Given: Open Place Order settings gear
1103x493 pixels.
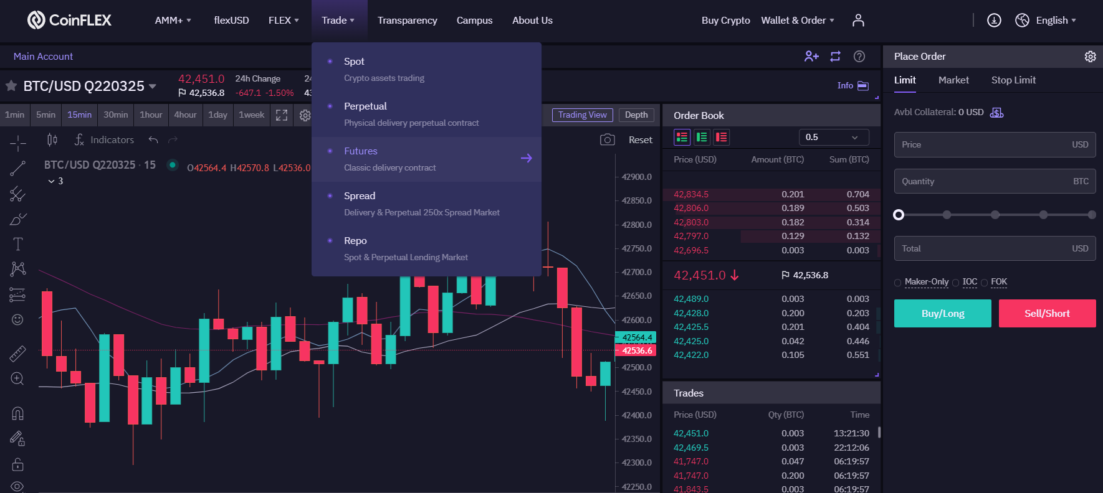Looking at the screenshot, I should point(1090,57).
